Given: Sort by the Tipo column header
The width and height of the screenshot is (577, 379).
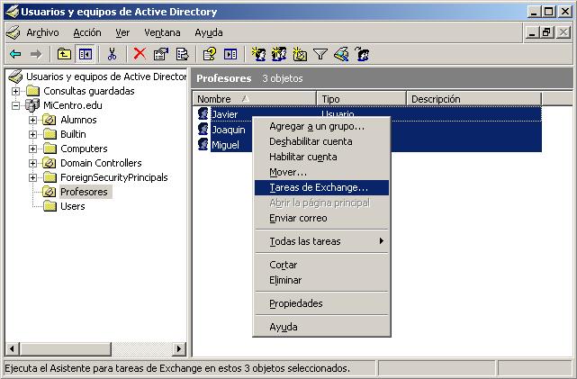Looking at the screenshot, I should (361, 99).
